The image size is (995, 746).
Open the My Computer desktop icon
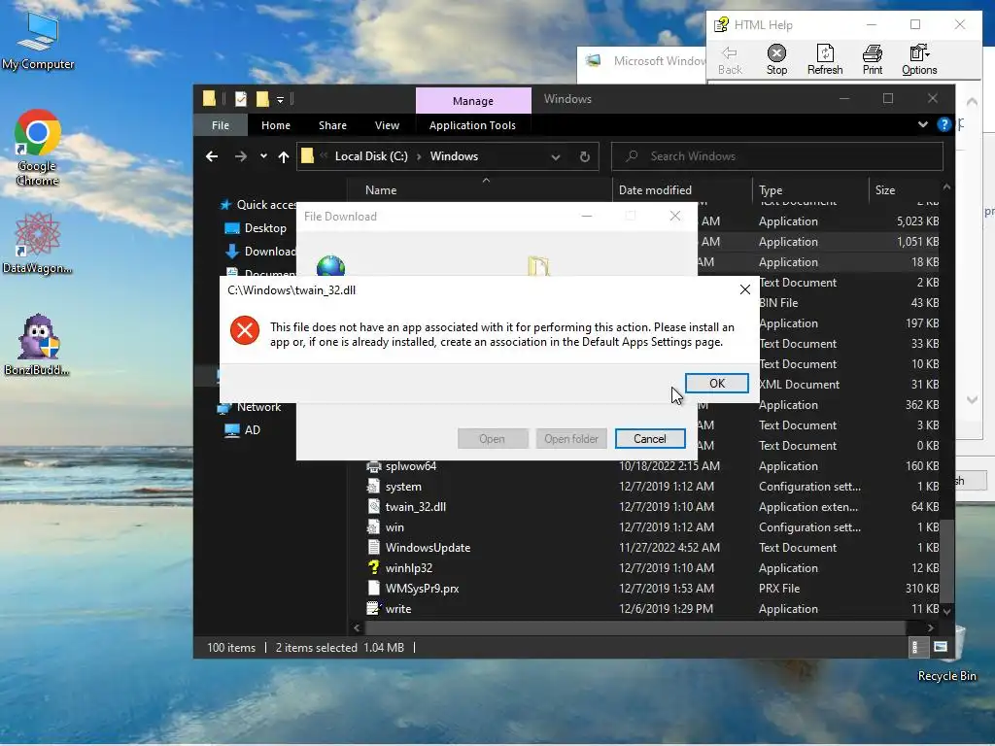pos(38,41)
